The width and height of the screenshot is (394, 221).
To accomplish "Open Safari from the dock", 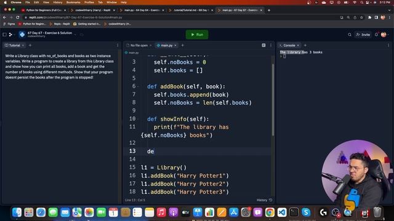I will [x=41, y=212].
